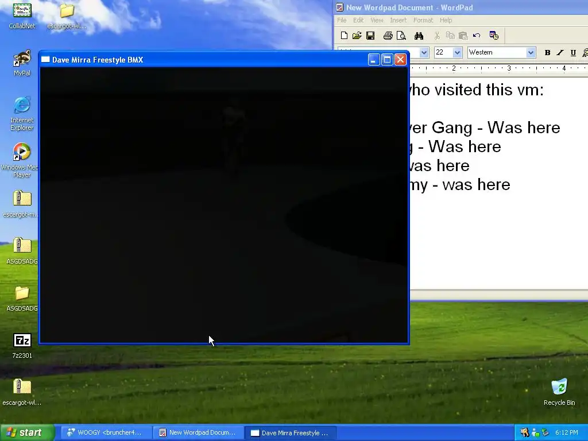588x441 pixels.
Task: Click the Dave Mirra Freestyle taskbar button
Action: coord(290,433)
